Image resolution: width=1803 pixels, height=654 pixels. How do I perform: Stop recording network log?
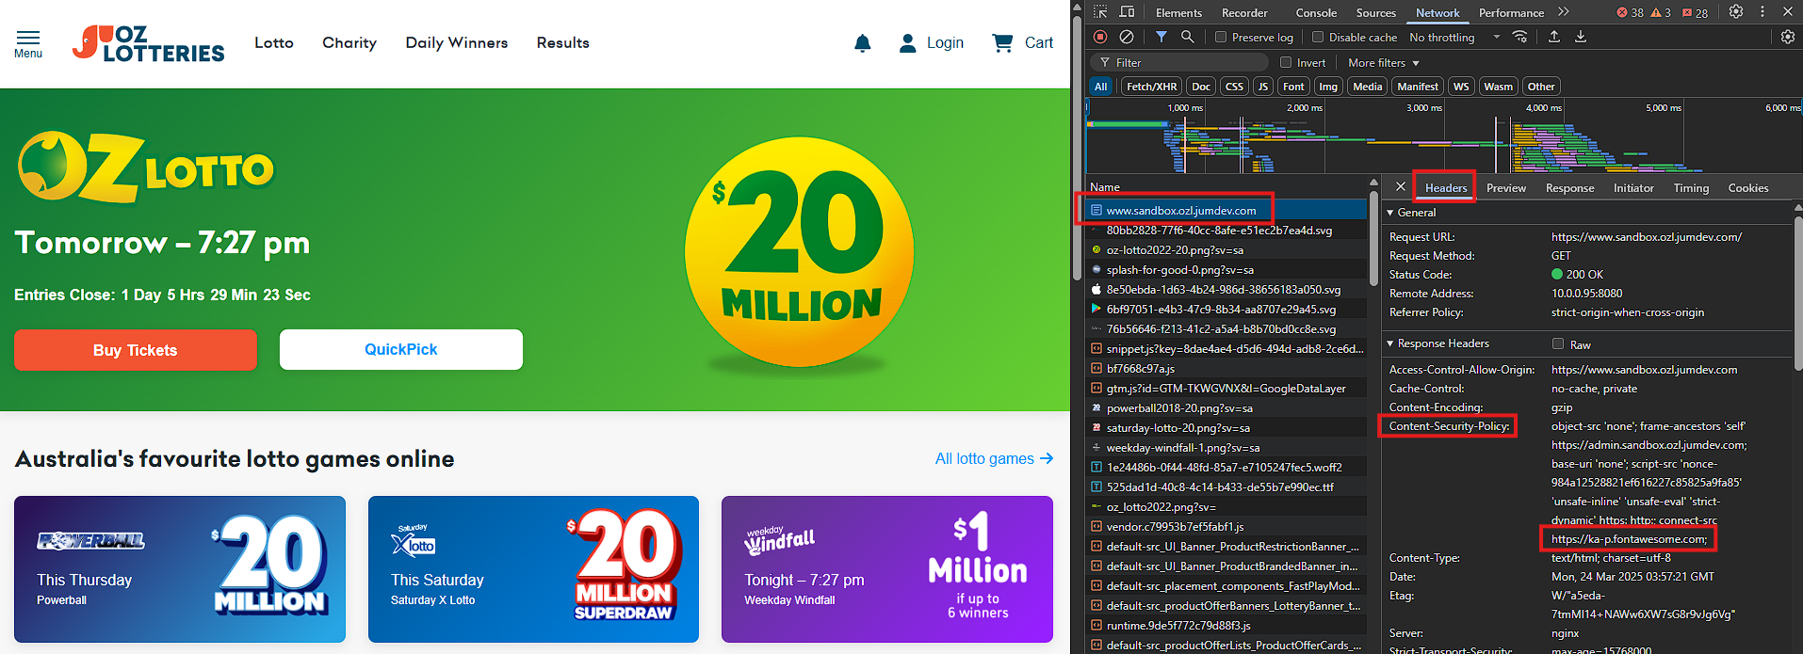(x=1100, y=37)
